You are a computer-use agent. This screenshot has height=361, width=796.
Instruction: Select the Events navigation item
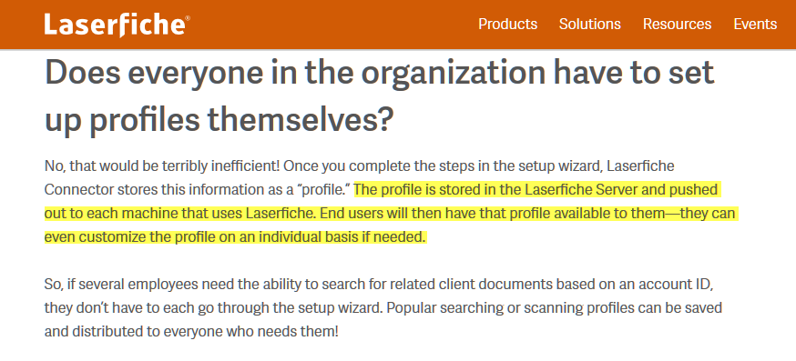pos(755,24)
